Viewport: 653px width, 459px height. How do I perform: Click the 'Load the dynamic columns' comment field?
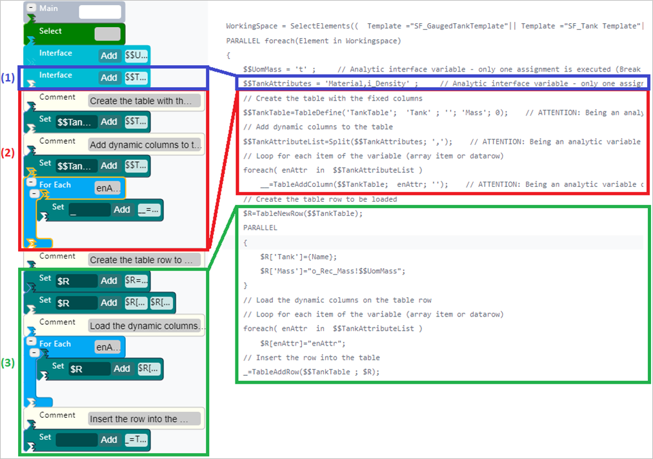tap(145, 326)
